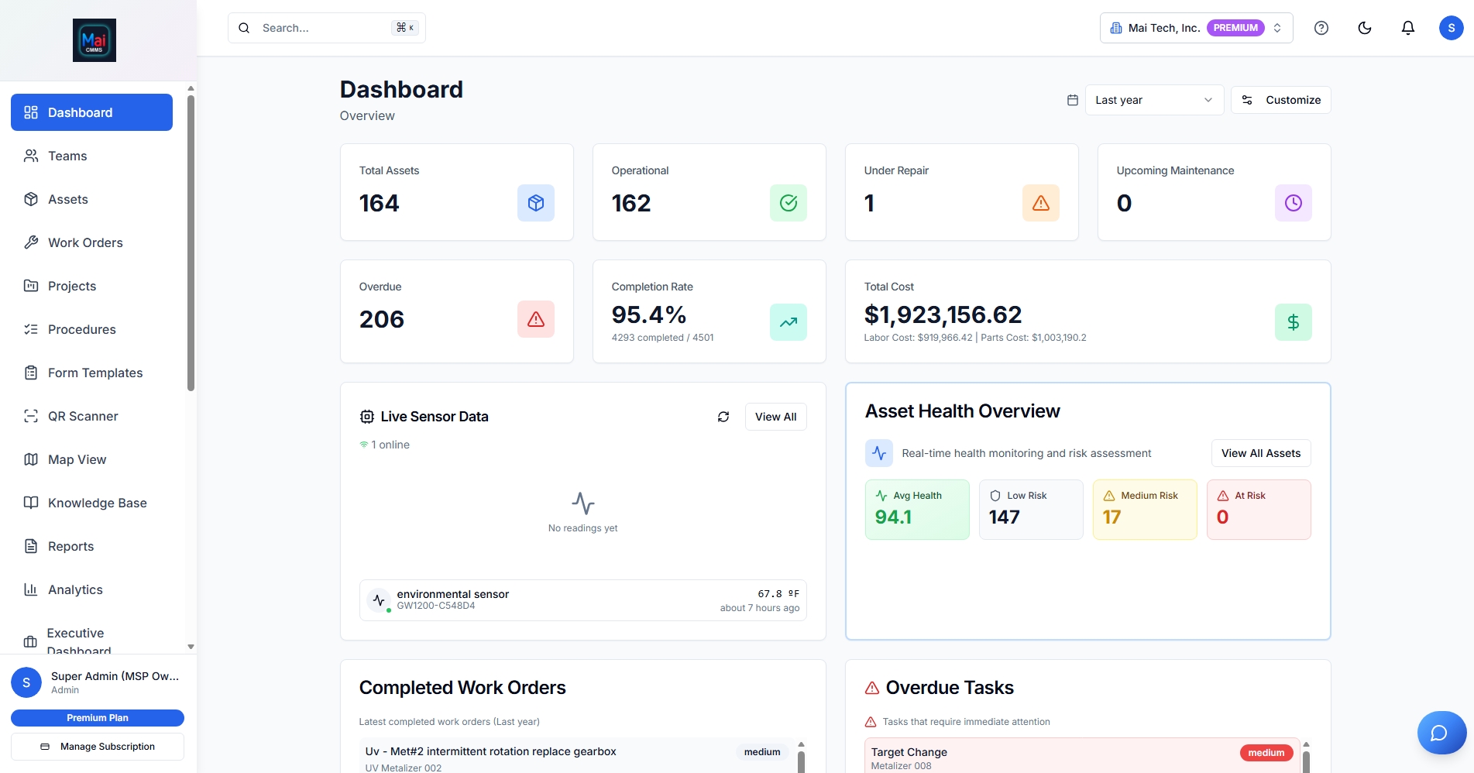
Task: Toggle dark mode with the moon icon
Action: [x=1364, y=27]
